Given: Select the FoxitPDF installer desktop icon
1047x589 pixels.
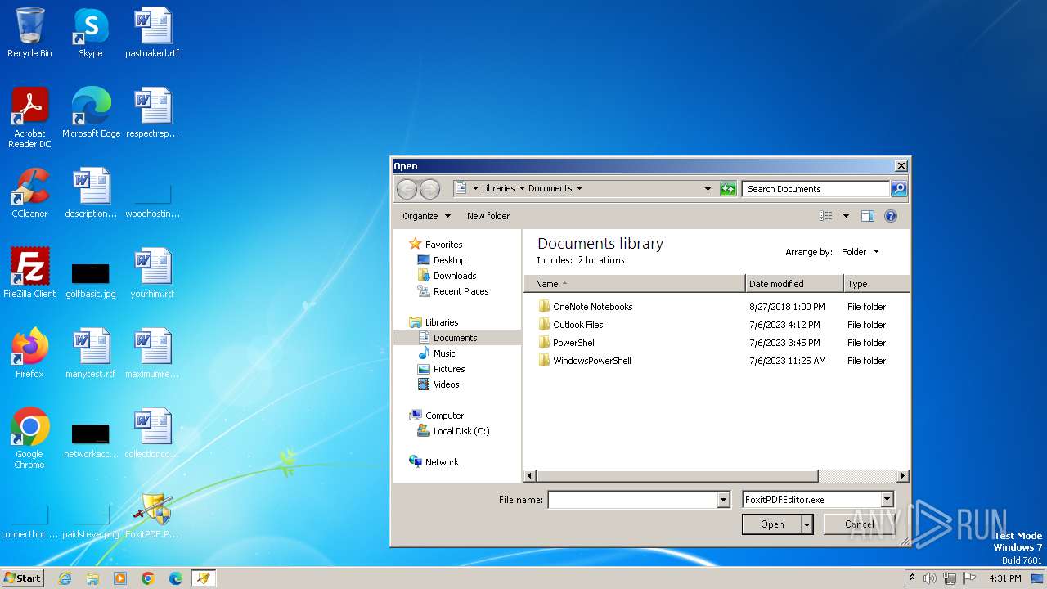Looking at the screenshot, I should tap(152, 515).
